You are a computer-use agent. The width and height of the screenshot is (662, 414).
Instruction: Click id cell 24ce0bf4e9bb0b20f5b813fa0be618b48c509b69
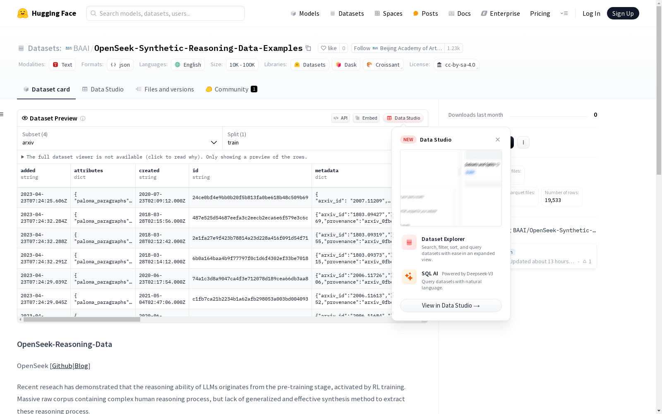point(250,197)
